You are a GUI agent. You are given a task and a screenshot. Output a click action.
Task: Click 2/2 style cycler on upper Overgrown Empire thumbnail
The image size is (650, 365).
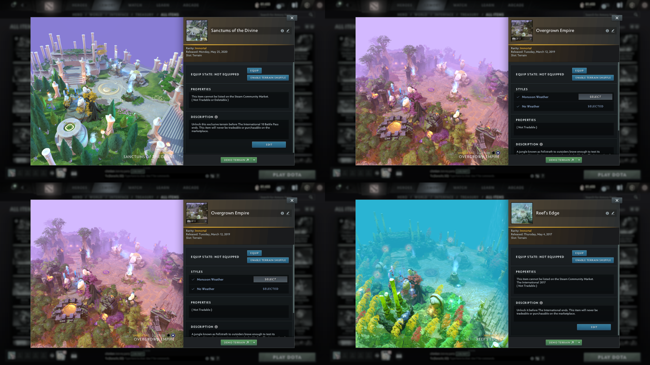522,39
